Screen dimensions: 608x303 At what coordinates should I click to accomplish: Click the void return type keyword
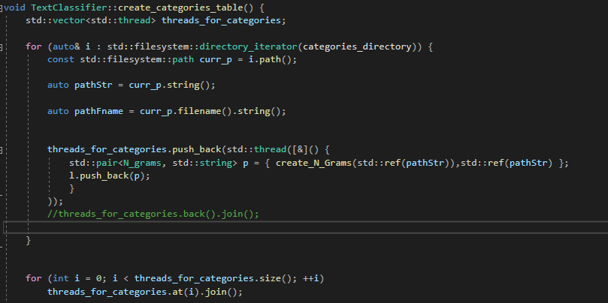point(15,7)
